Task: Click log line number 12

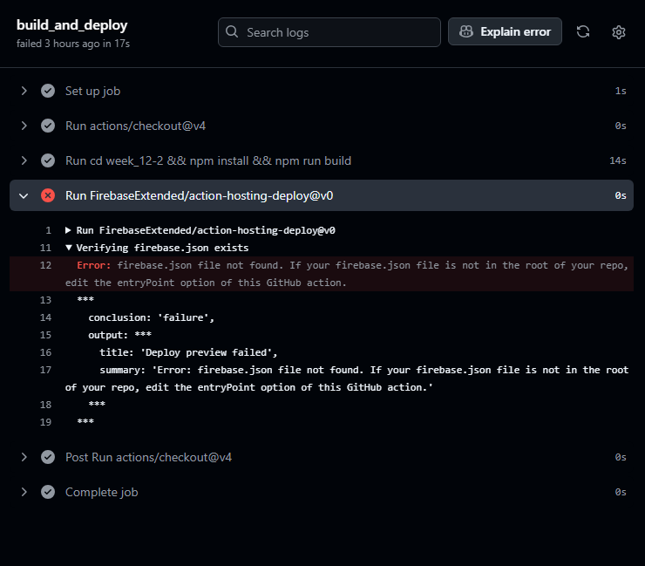Action: coord(45,265)
